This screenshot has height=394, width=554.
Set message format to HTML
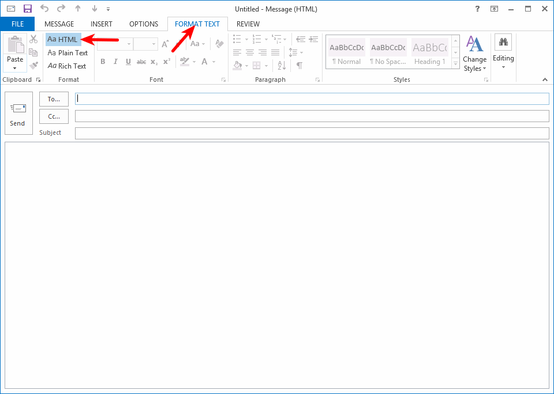click(63, 39)
